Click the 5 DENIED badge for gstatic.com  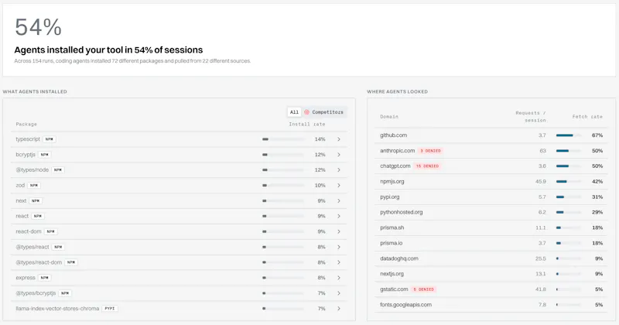click(x=423, y=289)
